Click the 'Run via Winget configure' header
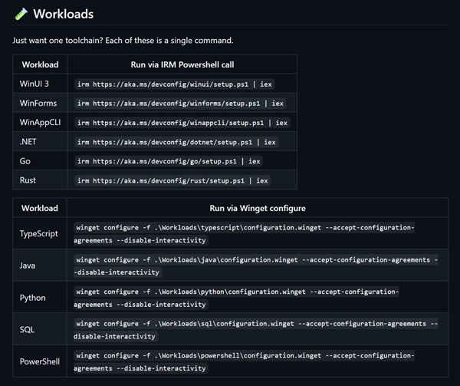 point(258,208)
